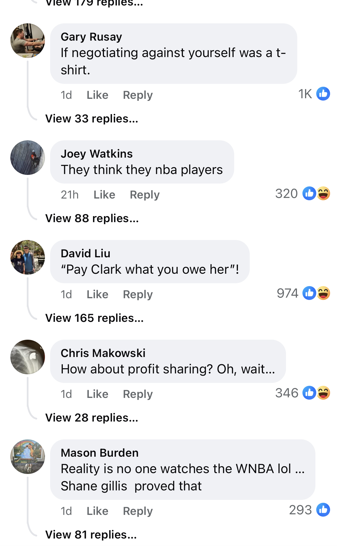Viewport: 337px width, 546px height.
Task: Open David Liu's name link
Action: (86, 254)
